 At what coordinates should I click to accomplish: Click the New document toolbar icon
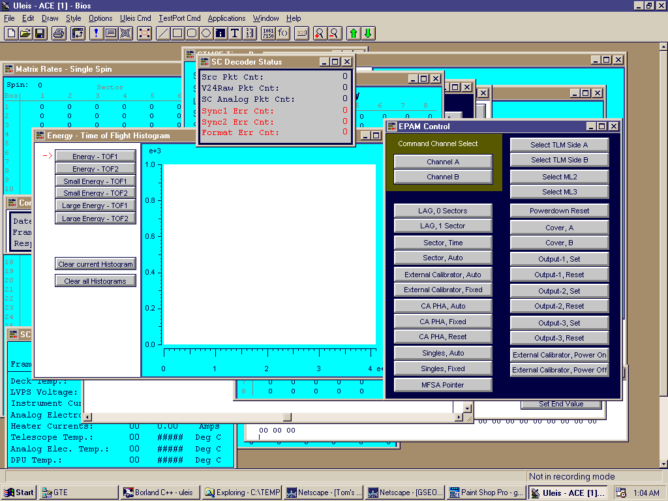pos(11,33)
